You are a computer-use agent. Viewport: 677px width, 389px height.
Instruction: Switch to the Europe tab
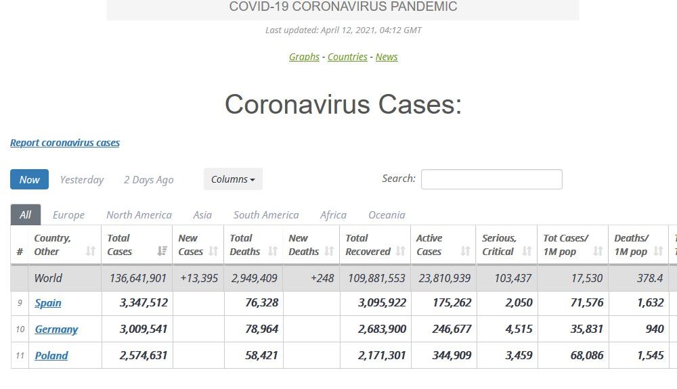pyautogui.click(x=68, y=215)
